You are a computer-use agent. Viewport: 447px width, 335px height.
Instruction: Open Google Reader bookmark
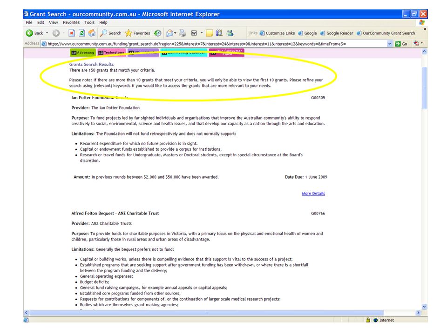pos(337,33)
